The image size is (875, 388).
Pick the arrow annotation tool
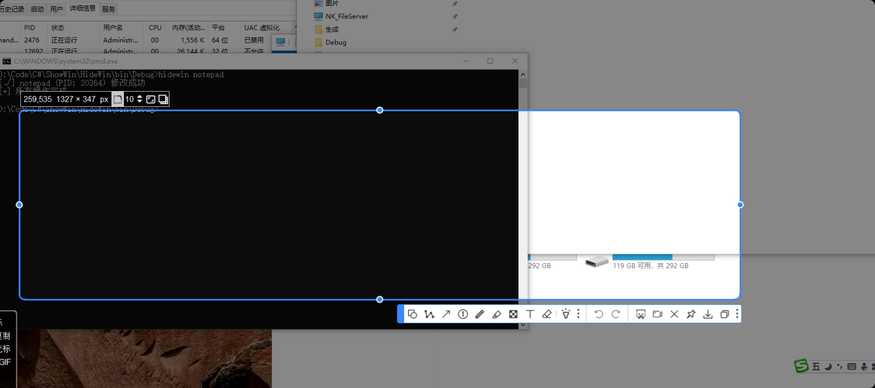(x=446, y=314)
